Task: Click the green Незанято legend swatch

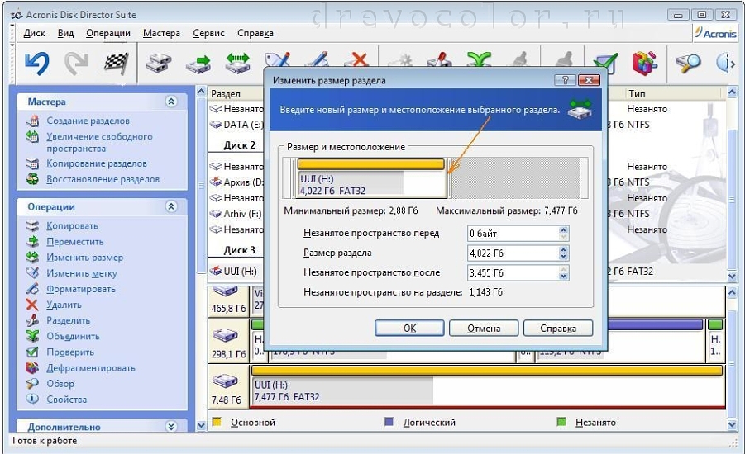Action: click(x=561, y=421)
